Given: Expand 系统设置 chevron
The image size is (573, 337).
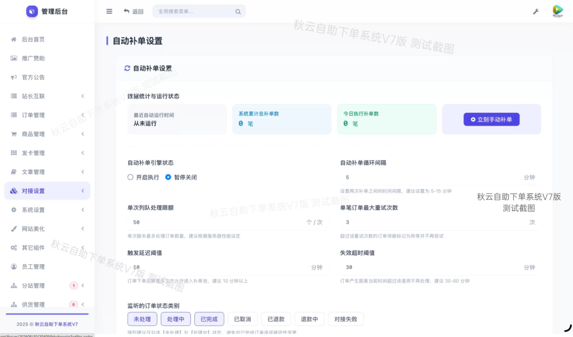Looking at the screenshot, I should (83, 210).
